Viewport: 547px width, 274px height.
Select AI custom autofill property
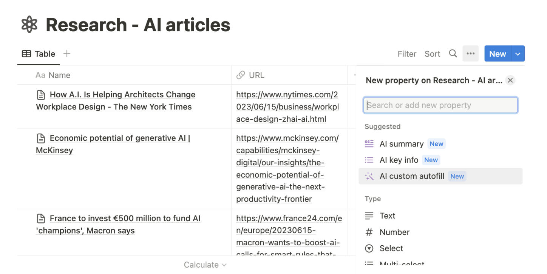[412, 176]
